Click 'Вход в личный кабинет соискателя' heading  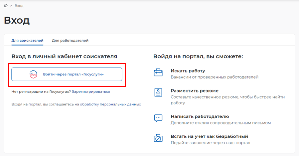point(64,57)
